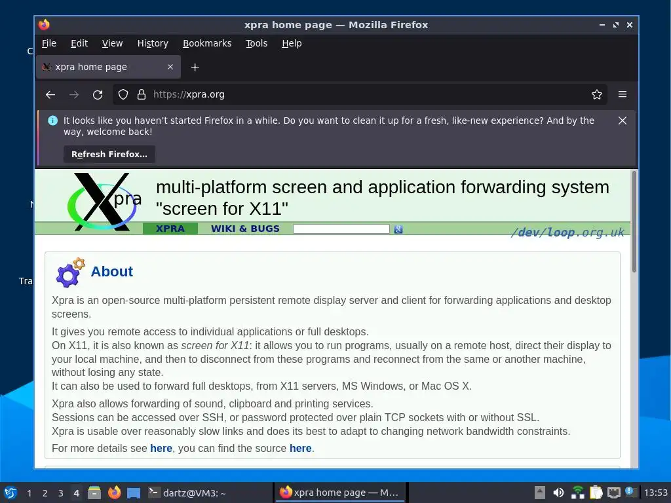671x503 pixels.
Task: Open the File menu
Action: click(48, 43)
